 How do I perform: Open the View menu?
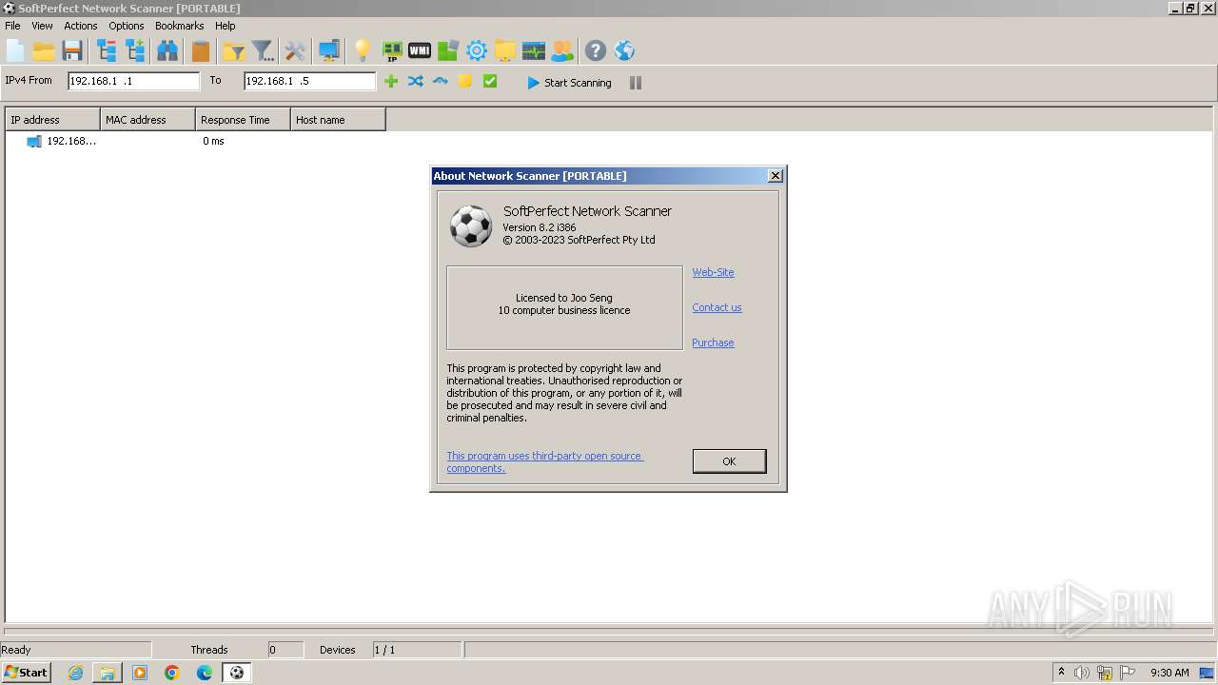[x=42, y=26]
